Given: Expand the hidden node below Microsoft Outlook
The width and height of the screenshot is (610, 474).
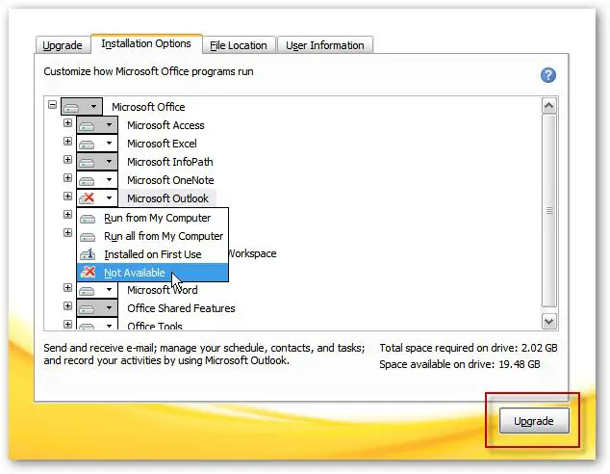Looking at the screenshot, I should tap(67, 215).
